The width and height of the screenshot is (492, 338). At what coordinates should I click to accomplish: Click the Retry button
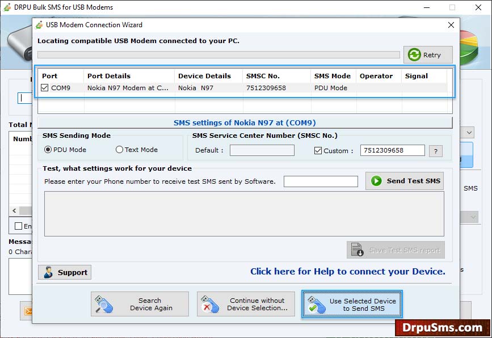[428, 55]
